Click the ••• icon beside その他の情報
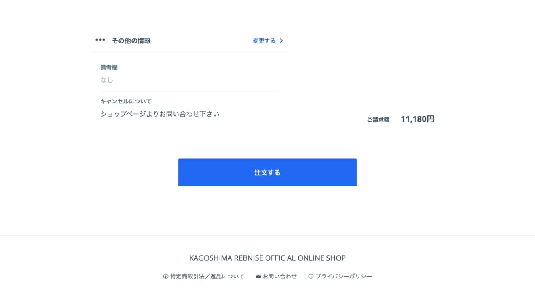The height and width of the screenshot is (301, 535). coord(100,40)
